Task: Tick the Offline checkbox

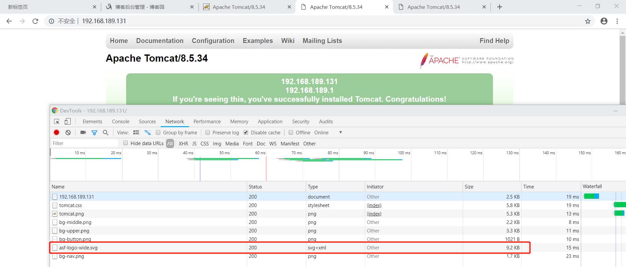Action: pos(291,132)
